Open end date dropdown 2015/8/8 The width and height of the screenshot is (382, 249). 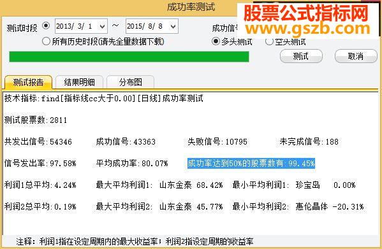[173, 26]
